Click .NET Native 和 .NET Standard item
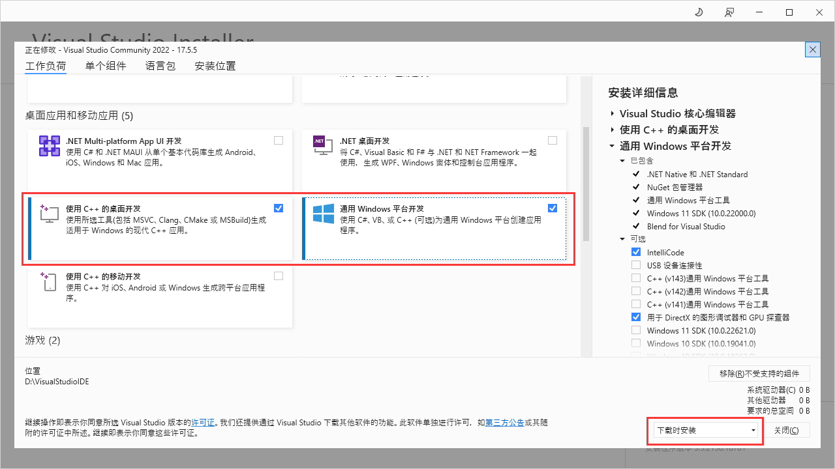 697,174
